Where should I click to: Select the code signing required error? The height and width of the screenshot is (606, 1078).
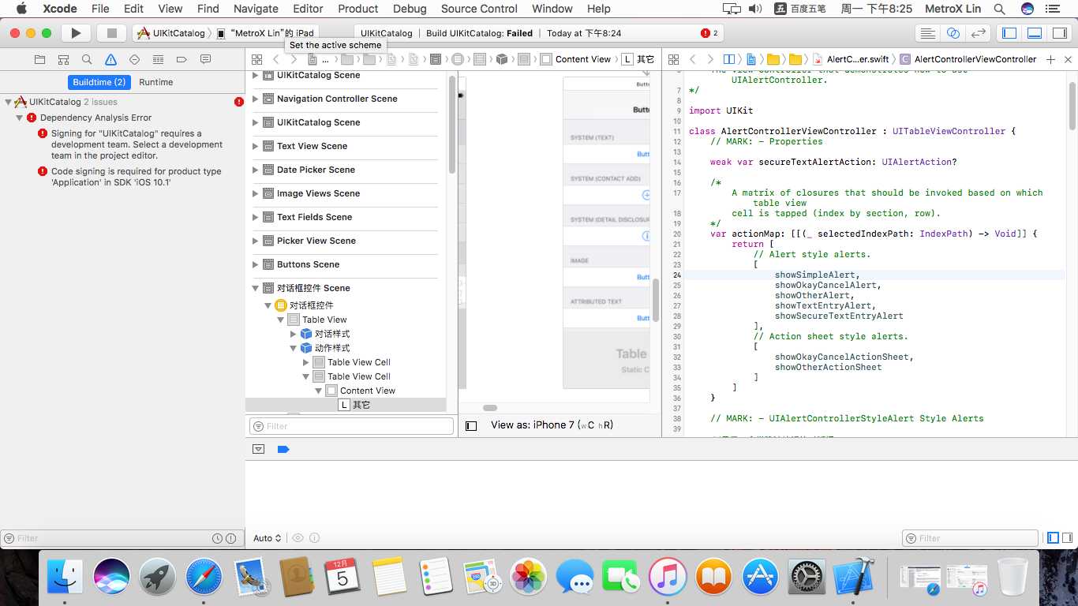coord(136,177)
